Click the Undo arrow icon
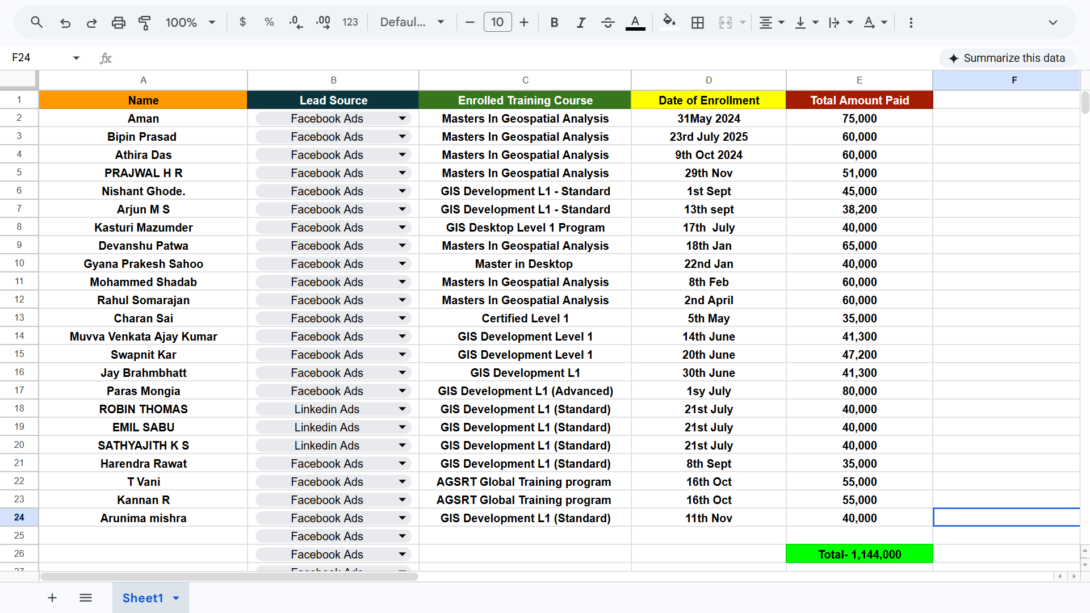 click(x=65, y=22)
